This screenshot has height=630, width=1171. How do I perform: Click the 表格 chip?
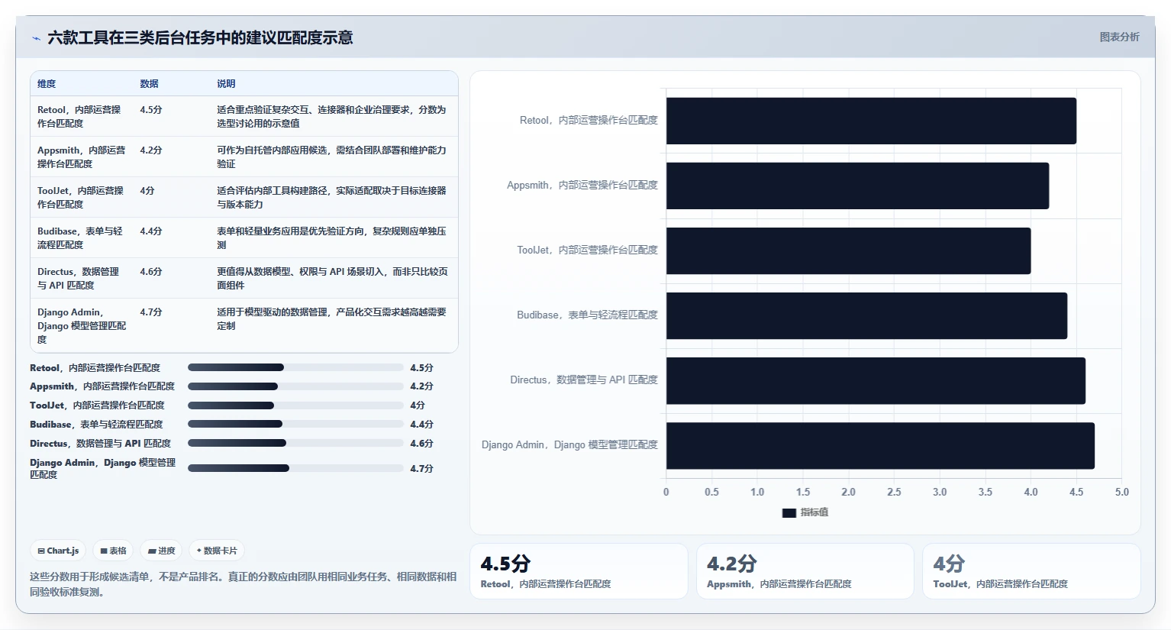(114, 551)
